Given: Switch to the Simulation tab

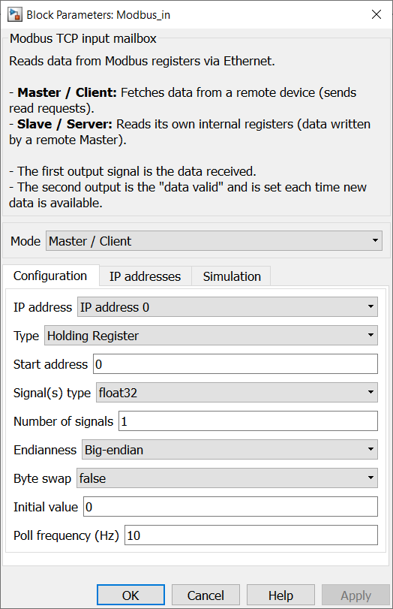Looking at the screenshot, I should [x=232, y=276].
